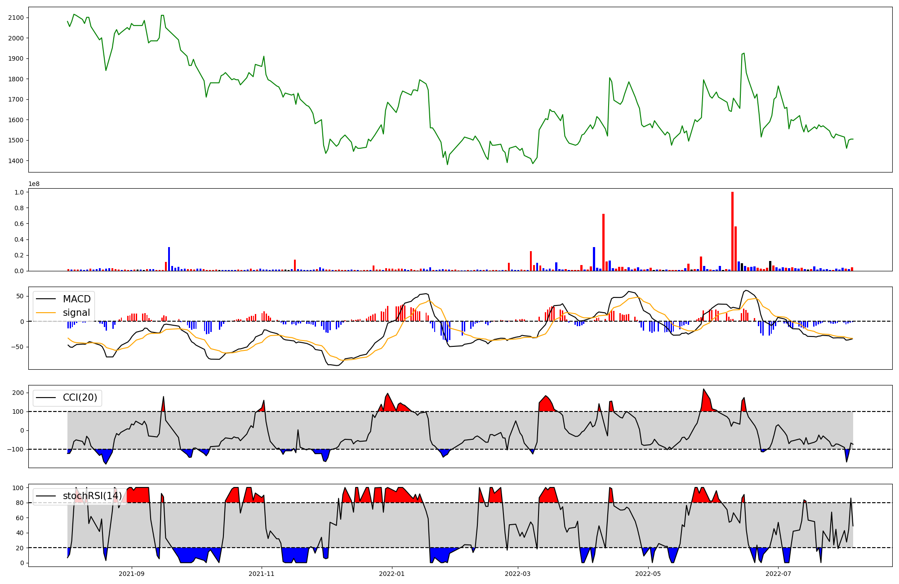The image size is (899, 584).
Task: Click the 2022-05 x-axis date label
Action: (648, 574)
